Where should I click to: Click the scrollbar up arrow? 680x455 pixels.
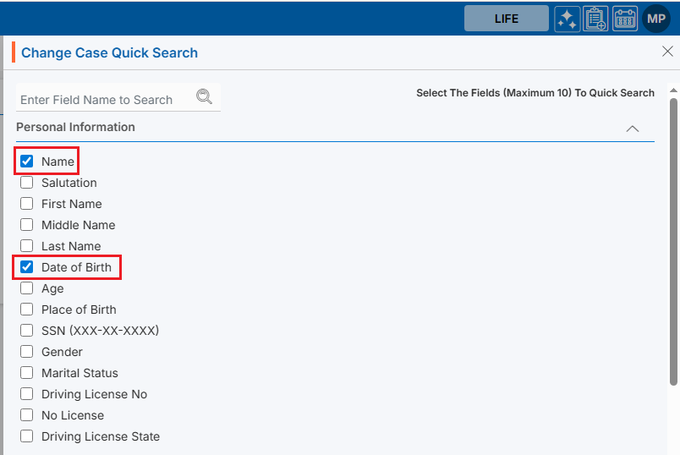673,89
